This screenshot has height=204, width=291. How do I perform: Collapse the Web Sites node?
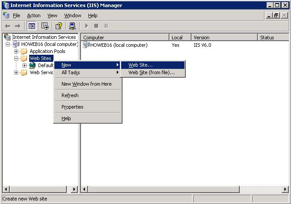point(16,58)
